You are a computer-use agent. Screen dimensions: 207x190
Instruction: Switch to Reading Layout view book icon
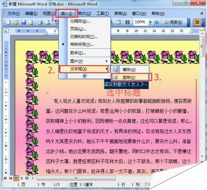coord(27,178)
